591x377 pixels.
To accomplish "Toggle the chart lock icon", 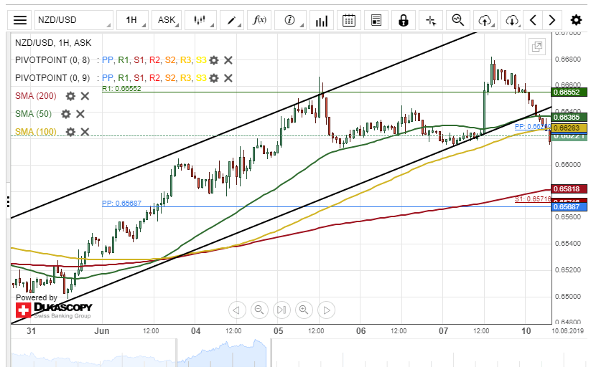I will [x=404, y=20].
